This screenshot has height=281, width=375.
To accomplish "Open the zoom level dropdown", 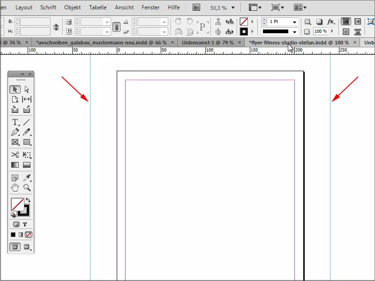I will 232,7.
